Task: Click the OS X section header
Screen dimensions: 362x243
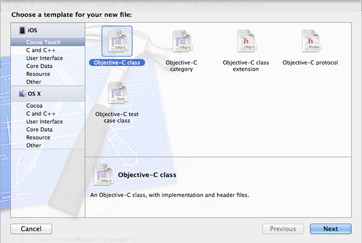Action: (48, 93)
